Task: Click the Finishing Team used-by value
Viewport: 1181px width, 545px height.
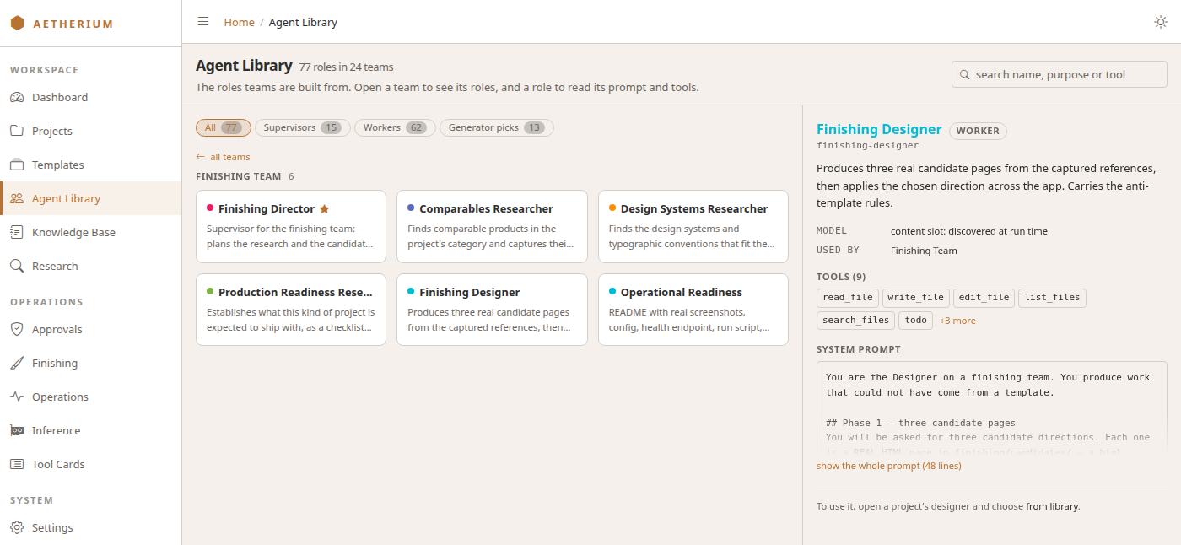Action: [924, 251]
